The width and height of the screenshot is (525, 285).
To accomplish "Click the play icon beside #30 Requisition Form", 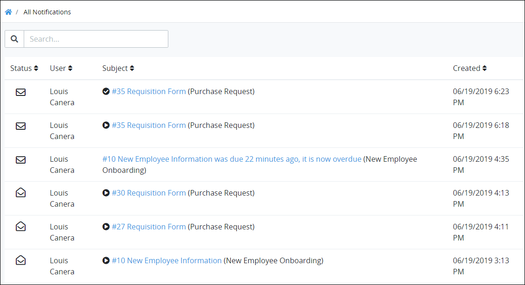I will pos(106,193).
